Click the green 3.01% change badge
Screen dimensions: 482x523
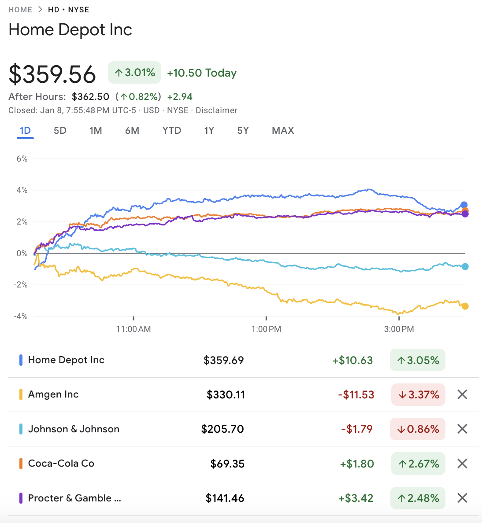[x=135, y=73]
